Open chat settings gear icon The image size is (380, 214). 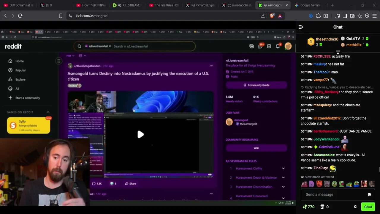tap(355, 207)
